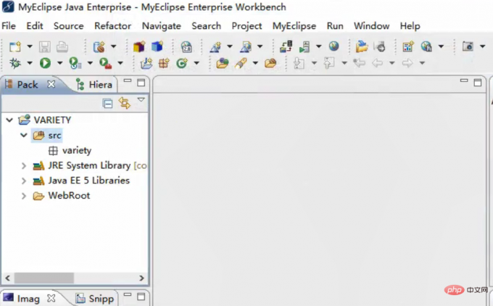Collapse All in Package Explorer

[x=107, y=103]
